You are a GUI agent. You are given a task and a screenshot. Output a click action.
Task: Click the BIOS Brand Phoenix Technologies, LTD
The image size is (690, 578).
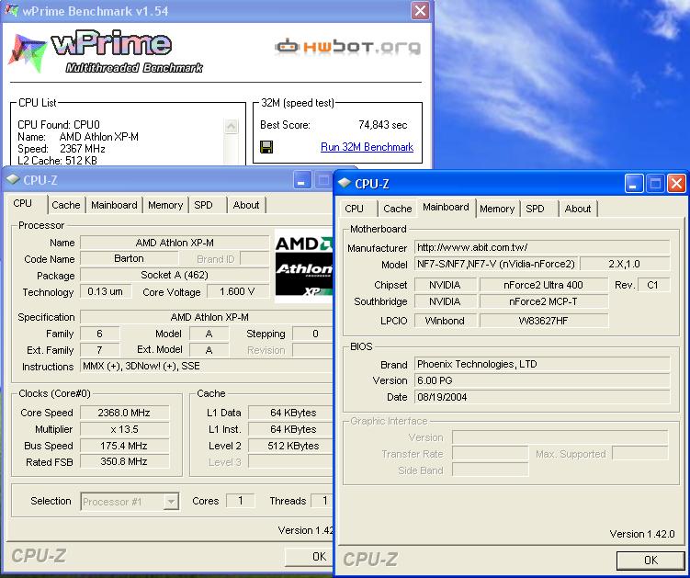tap(542, 364)
